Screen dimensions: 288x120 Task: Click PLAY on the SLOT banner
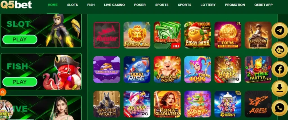coord(20,39)
